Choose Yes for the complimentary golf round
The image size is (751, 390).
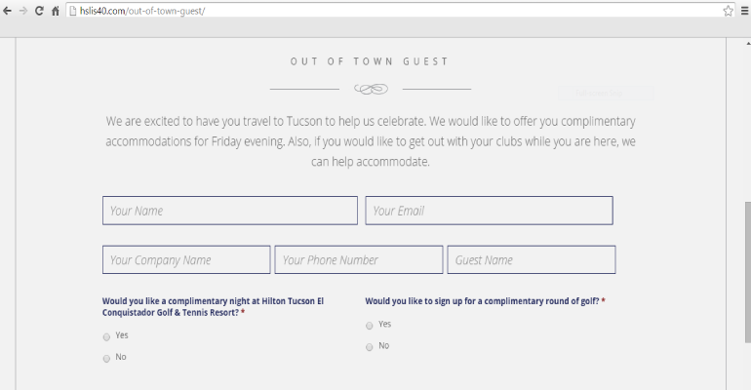pos(370,325)
